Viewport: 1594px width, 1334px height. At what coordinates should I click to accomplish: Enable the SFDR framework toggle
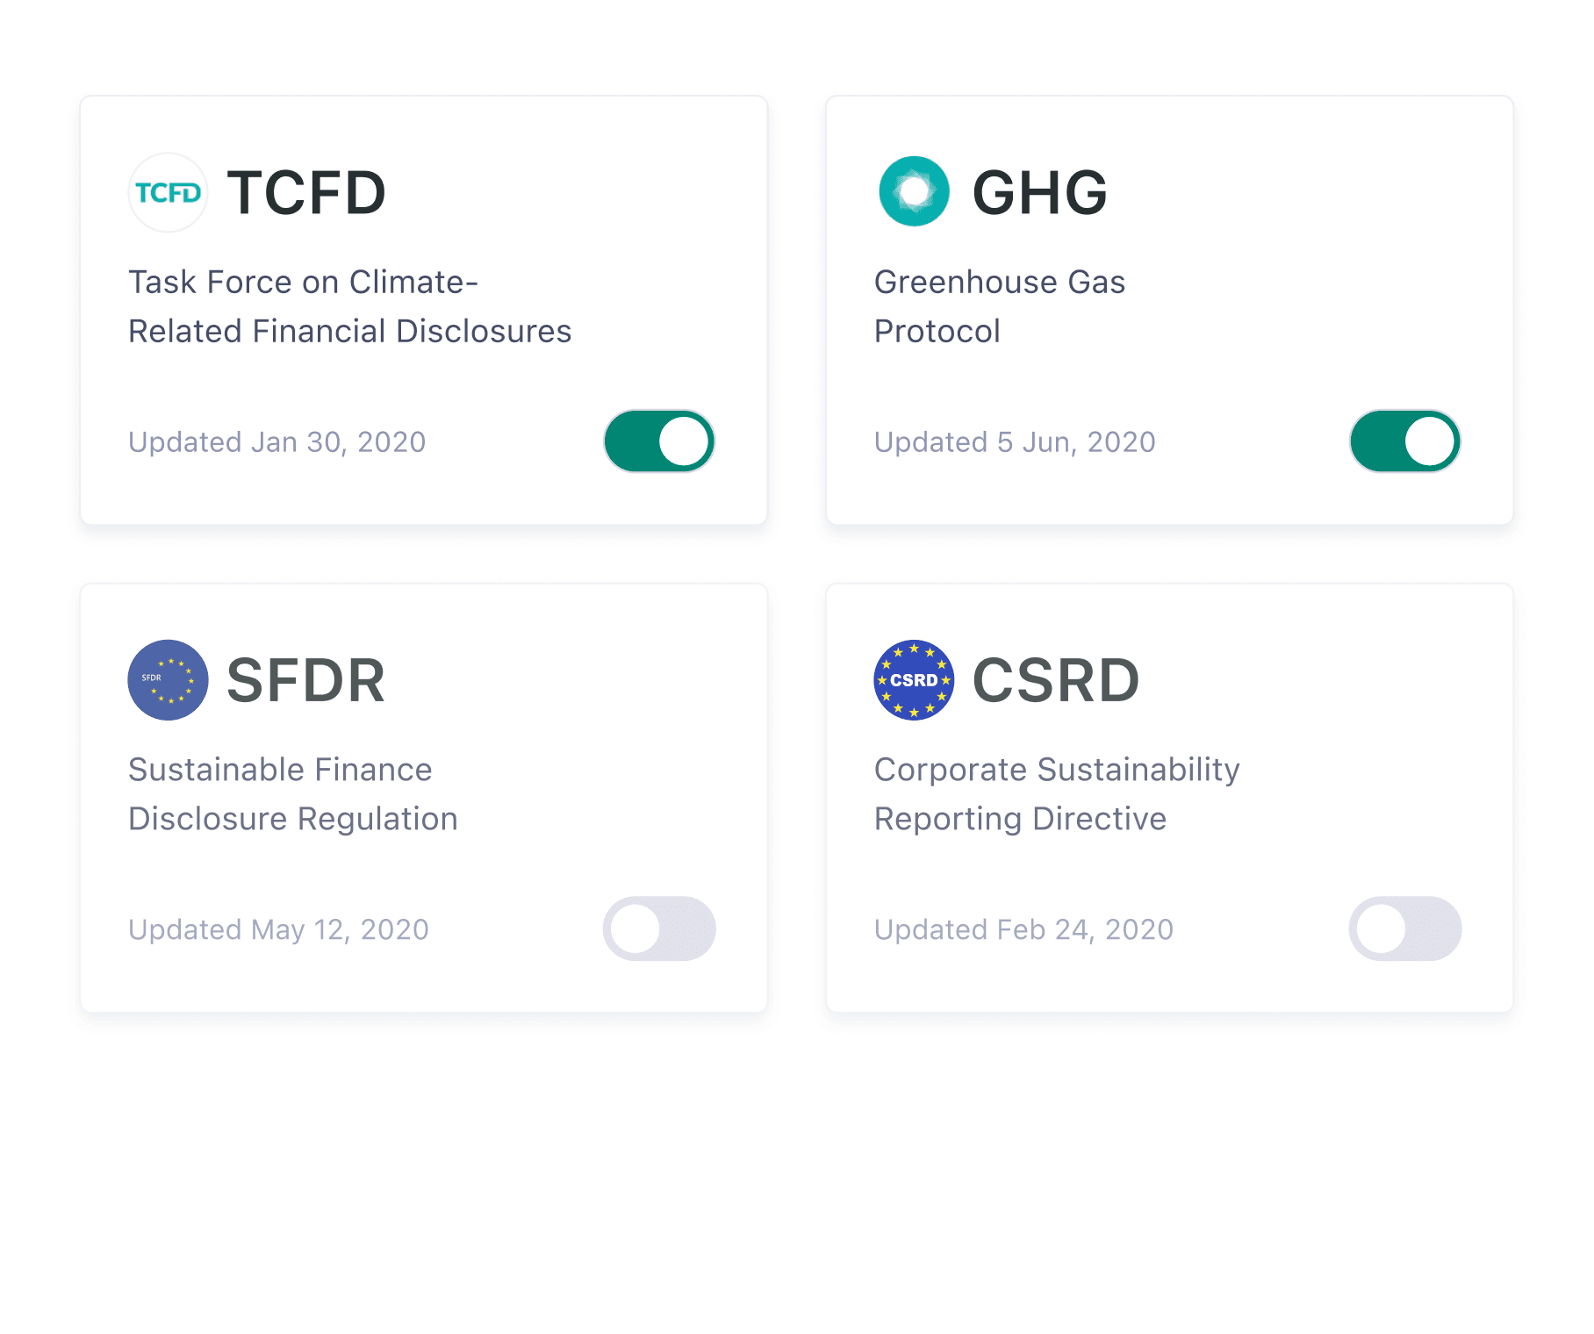point(659,929)
